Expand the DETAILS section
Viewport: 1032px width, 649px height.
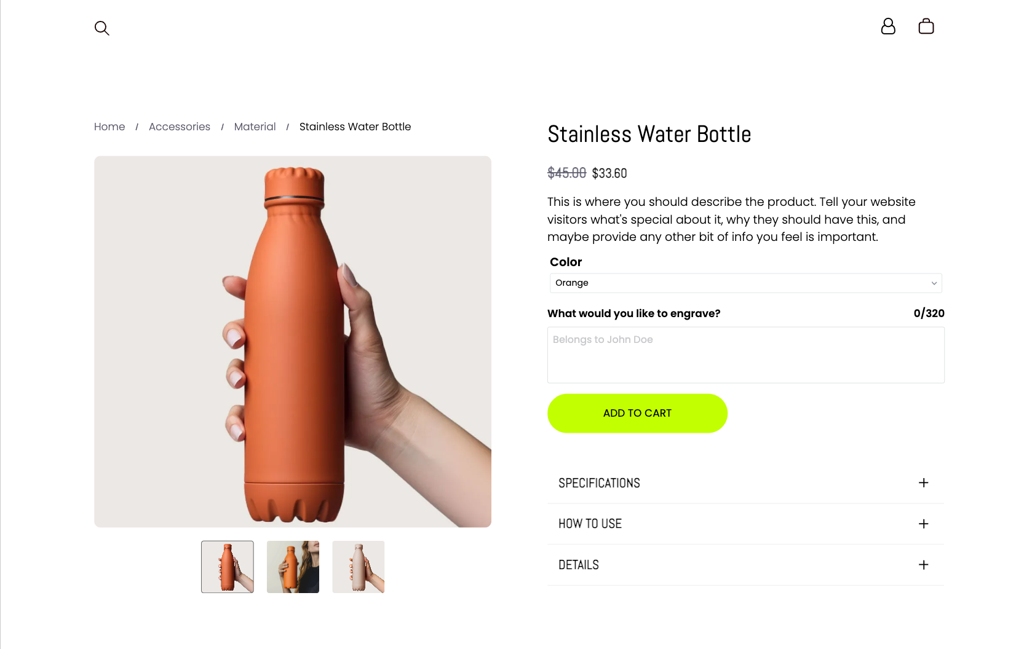coord(578,565)
